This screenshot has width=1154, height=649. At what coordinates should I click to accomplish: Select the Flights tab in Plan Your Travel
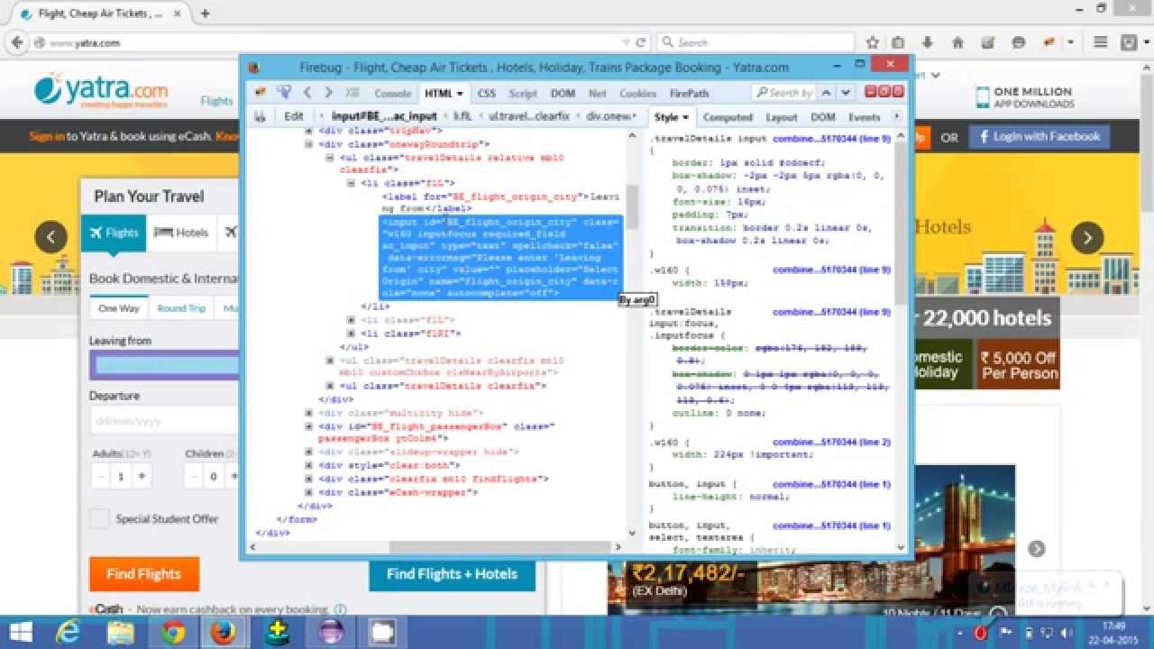(x=114, y=233)
